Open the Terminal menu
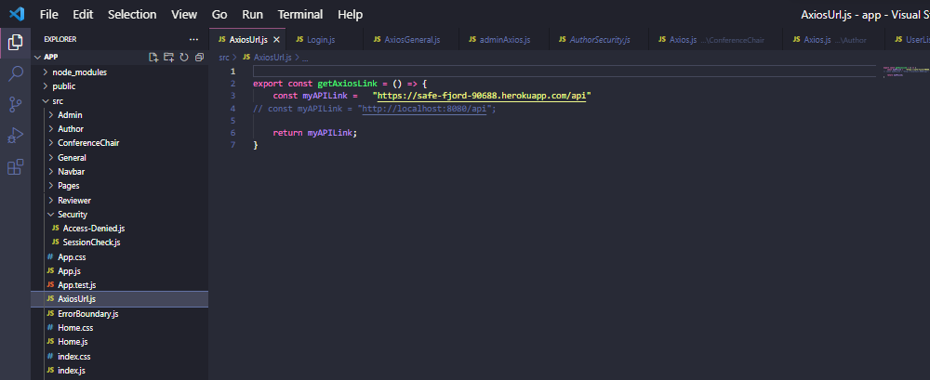The image size is (930, 380). 300,14
